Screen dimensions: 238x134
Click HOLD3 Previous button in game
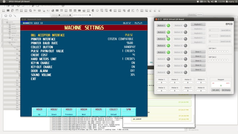pyautogui.click(x=69, y=112)
